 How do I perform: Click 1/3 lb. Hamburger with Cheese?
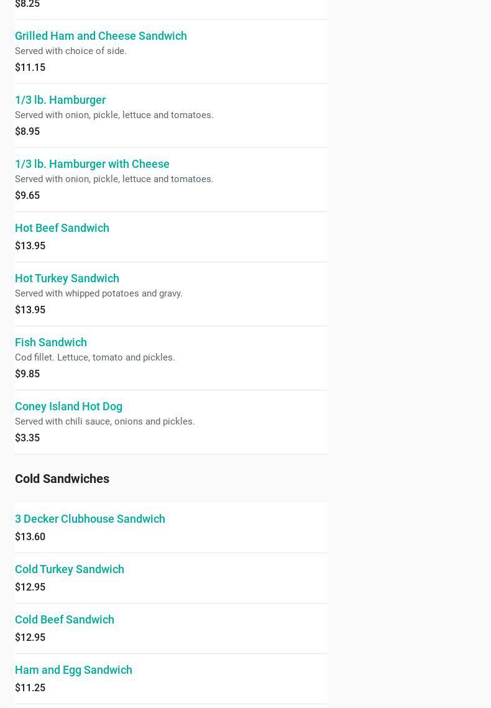[92, 164]
